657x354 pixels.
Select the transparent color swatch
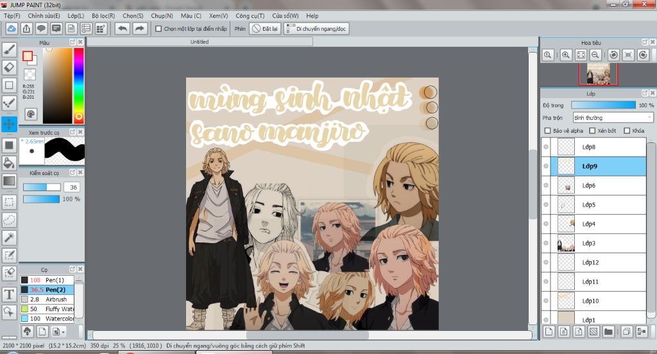[30, 74]
